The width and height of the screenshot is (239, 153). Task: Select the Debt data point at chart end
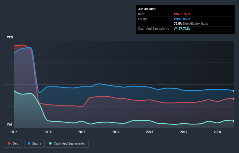[x=234, y=99]
